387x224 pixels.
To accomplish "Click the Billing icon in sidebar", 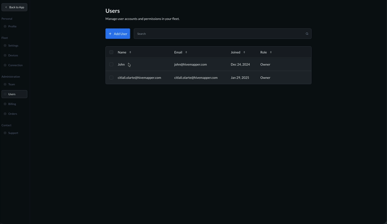I will (x=5, y=104).
